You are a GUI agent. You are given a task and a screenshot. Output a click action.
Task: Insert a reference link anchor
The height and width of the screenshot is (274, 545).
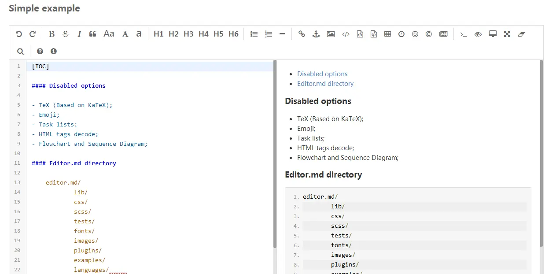(316, 34)
